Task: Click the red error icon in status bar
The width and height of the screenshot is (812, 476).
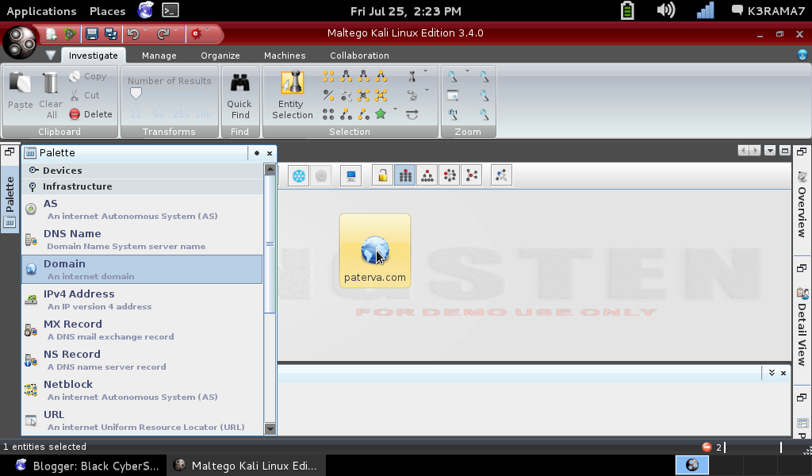Action: [707, 447]
